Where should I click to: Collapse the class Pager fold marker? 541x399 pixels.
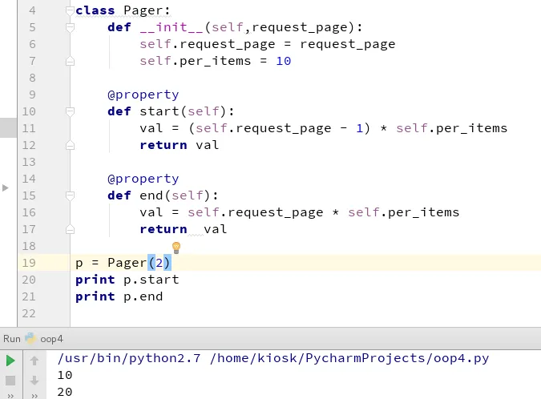coord(70,10)
